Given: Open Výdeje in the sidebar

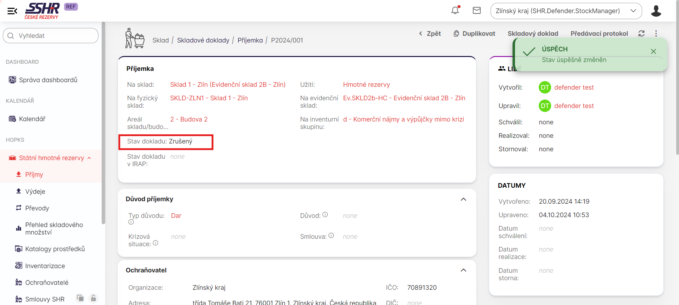Looking at the screenshot, I should tap(35, 192).
